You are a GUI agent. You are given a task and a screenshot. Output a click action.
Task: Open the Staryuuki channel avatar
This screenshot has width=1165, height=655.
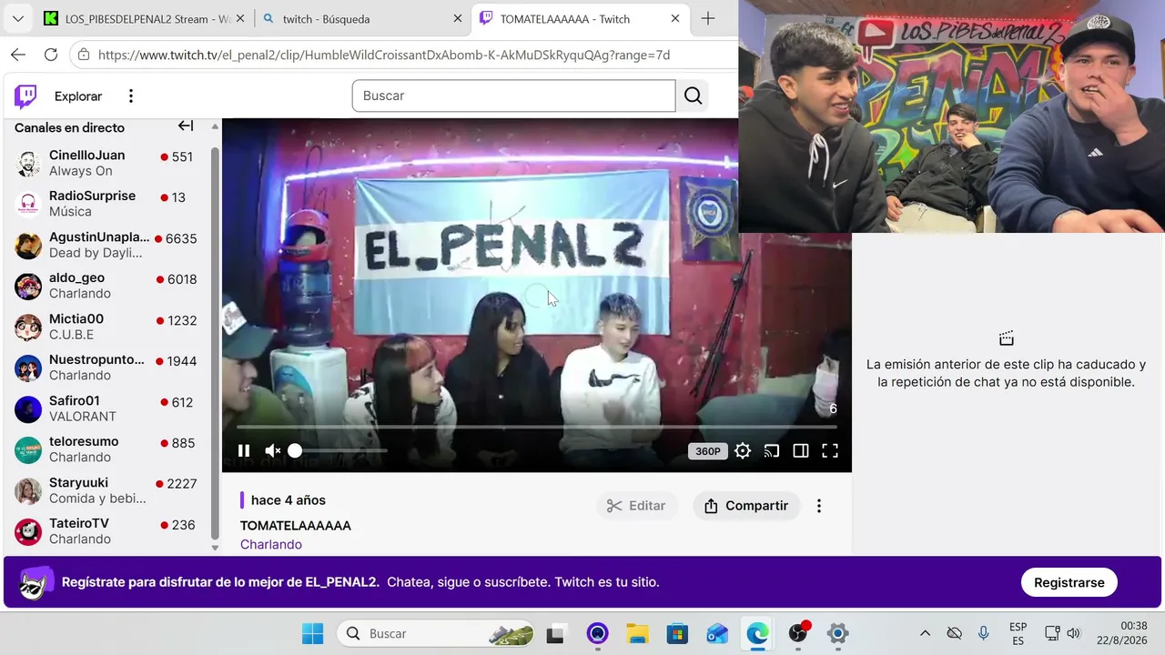[28, 491]
